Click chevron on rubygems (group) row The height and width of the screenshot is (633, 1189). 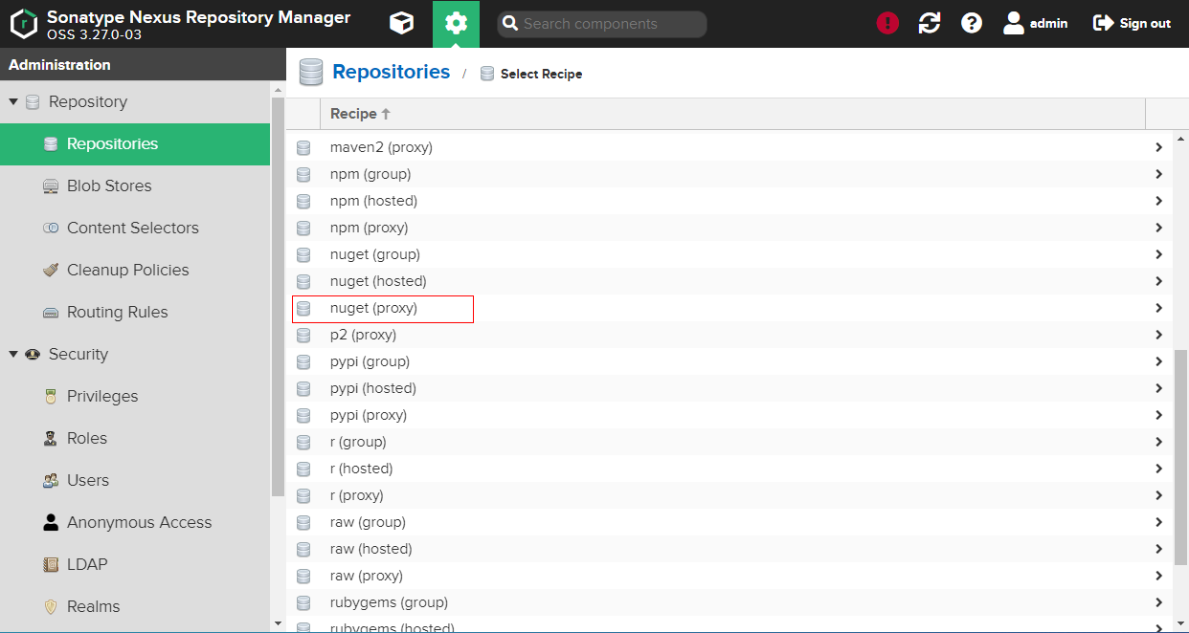(1158, 602)
